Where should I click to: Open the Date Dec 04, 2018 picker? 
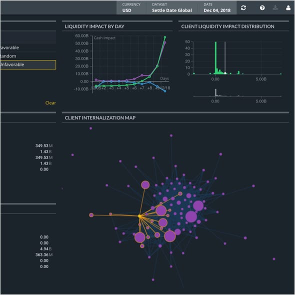[x=217, y=7]
